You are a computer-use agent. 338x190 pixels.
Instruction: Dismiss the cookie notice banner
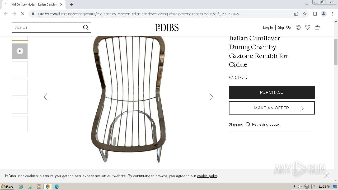pos(326,176)
